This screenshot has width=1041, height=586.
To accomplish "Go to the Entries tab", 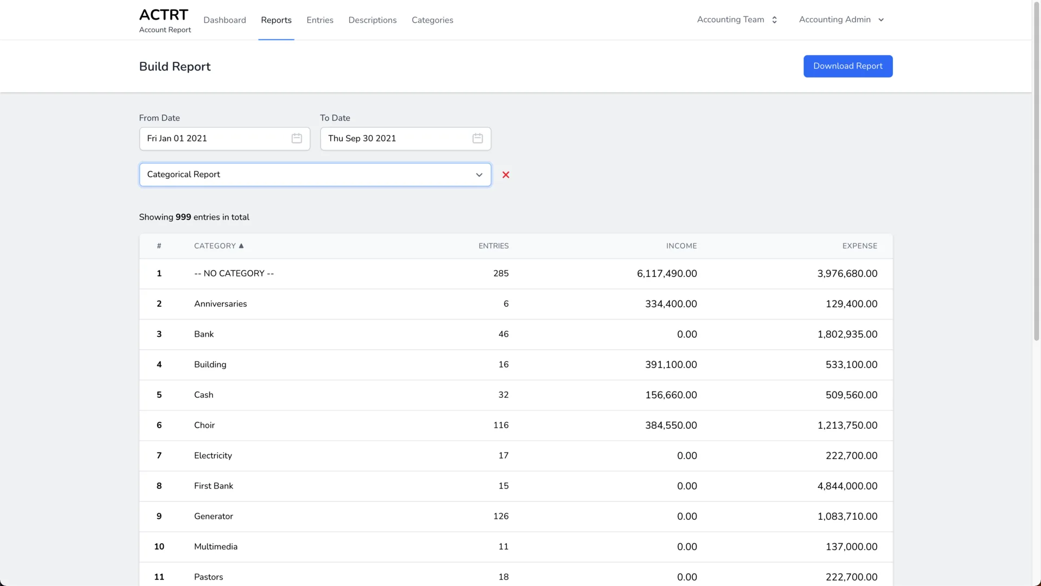I will pos(320,20).
